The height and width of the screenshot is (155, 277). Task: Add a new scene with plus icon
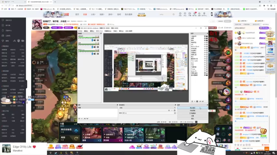point(79,118)
